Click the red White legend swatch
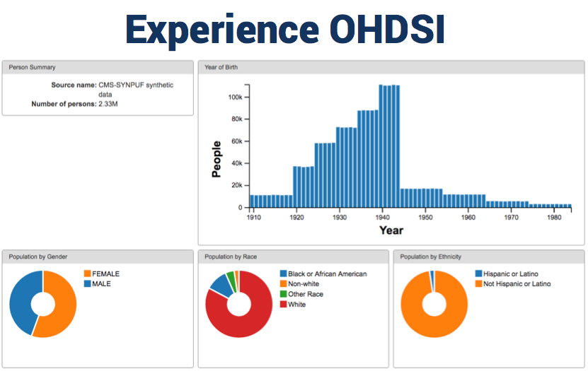The width and height of the screenshot is (588, 371). pyautogui.click(x=283, y=304)
